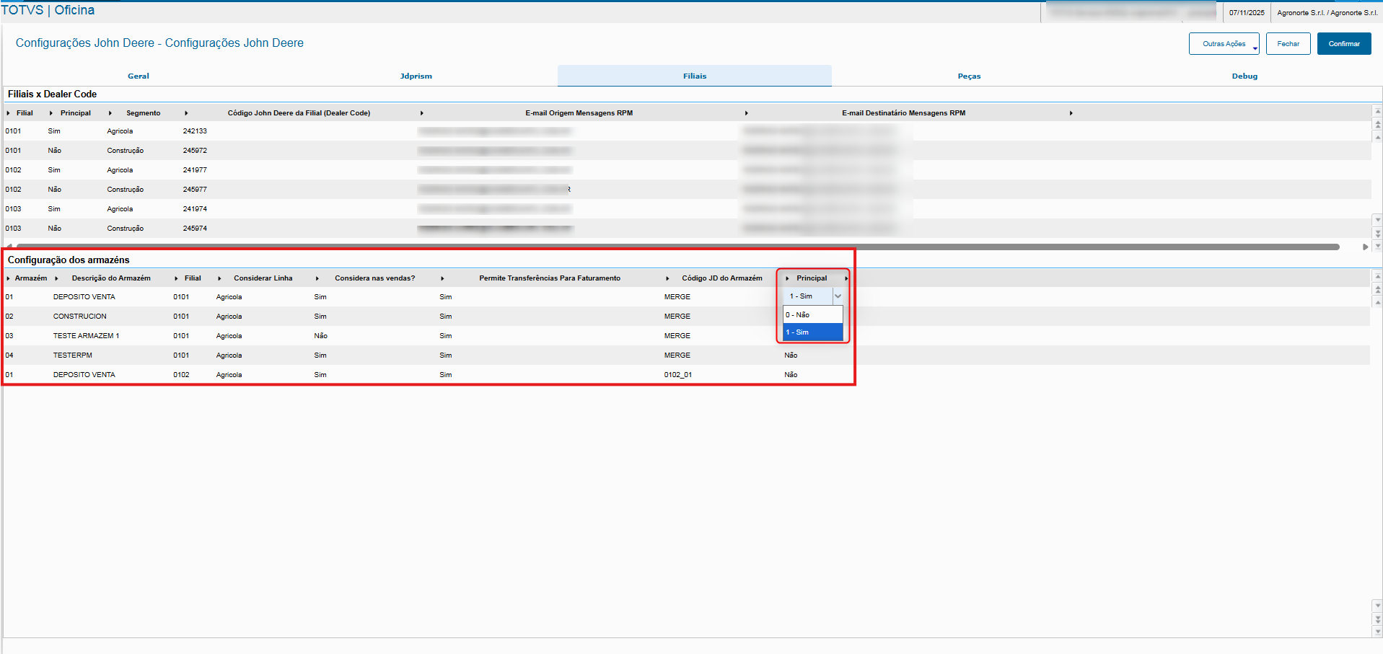
Task: Click the sort arrow beside Segmento column
Action: [110, 113]
